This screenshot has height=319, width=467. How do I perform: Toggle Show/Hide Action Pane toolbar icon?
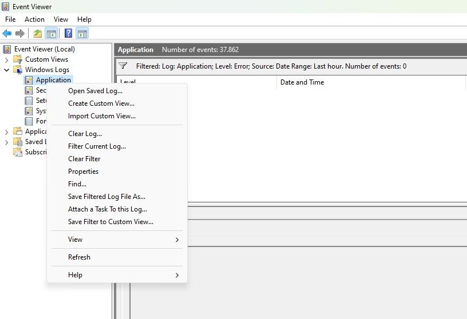coord(82,34)
